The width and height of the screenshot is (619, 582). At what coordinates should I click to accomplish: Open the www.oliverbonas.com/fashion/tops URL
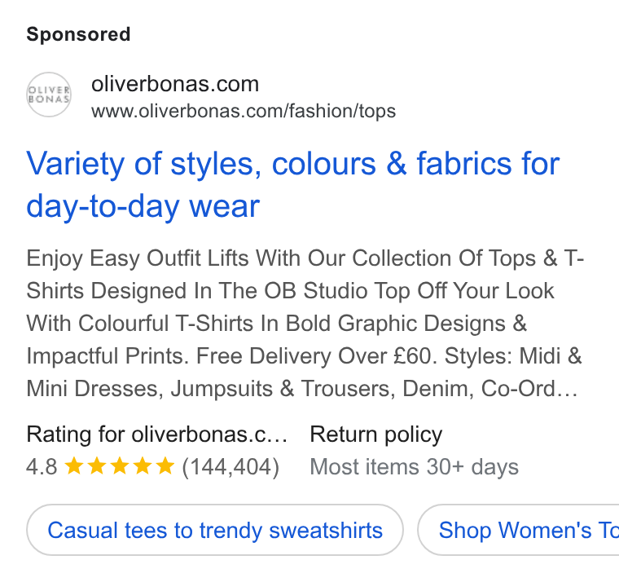tap(244, 111)
